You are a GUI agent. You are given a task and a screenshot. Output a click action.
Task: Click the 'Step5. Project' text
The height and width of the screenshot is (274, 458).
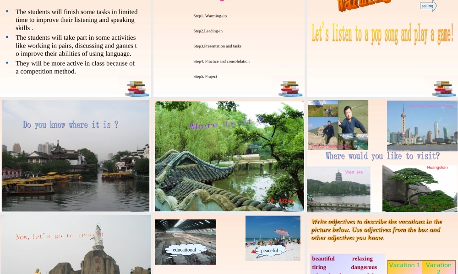[x=205, y=77]
